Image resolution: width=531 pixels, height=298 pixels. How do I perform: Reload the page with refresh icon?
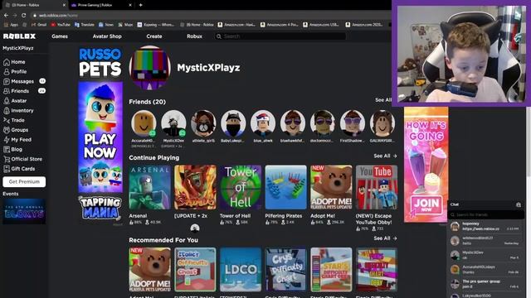point(23,15)
